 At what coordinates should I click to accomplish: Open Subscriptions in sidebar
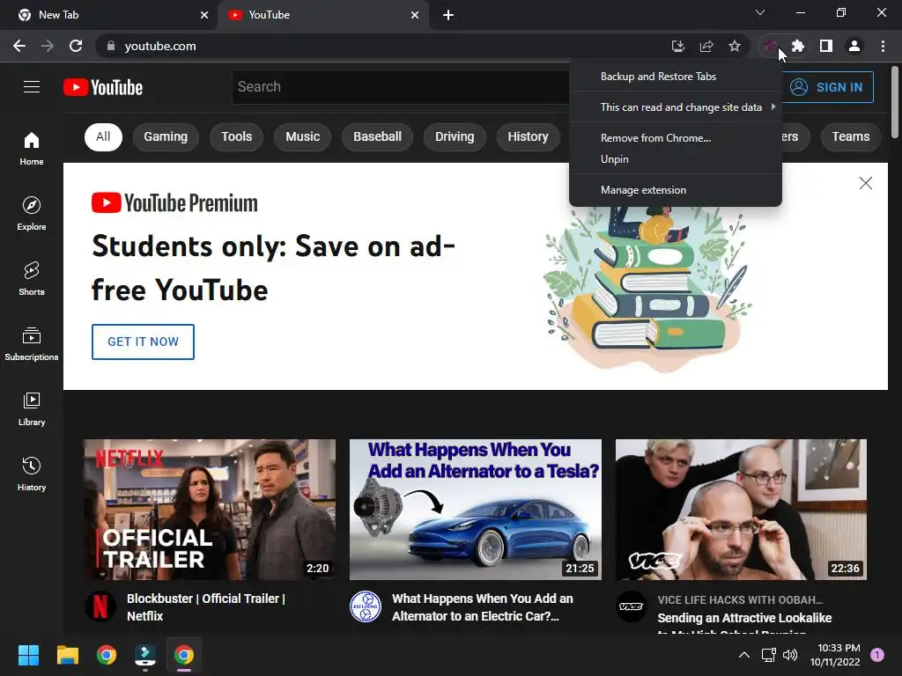tap(32, 344)
